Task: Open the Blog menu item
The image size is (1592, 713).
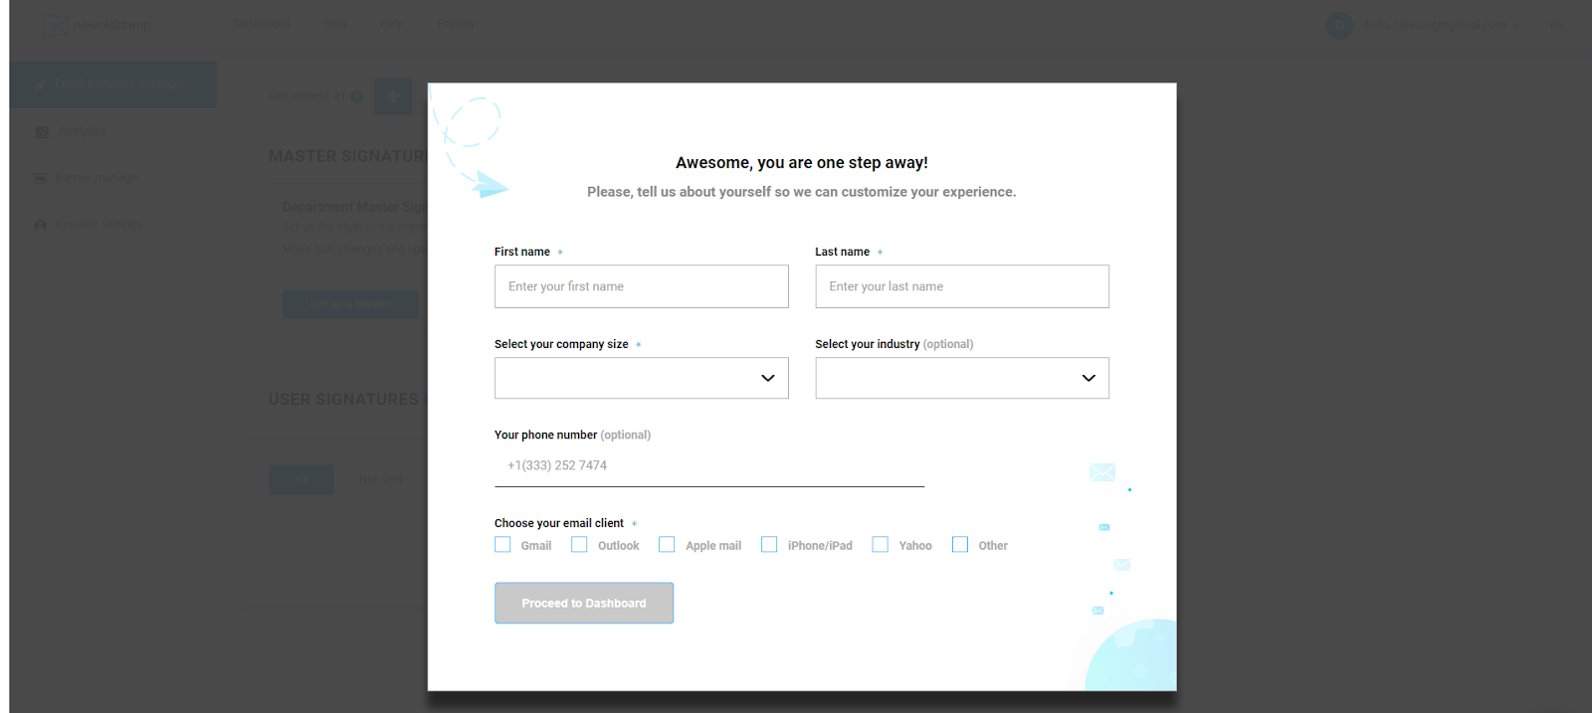Action: pos(335,24)
